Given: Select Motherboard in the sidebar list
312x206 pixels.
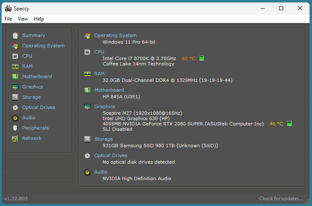Looking at the screenshot, I should pyautogui.click(x=37, y=76).
